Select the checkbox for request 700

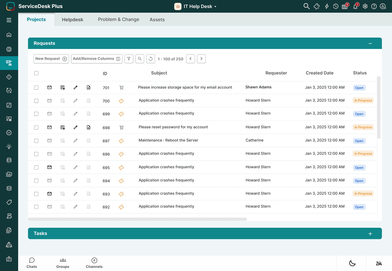point(36,101)
